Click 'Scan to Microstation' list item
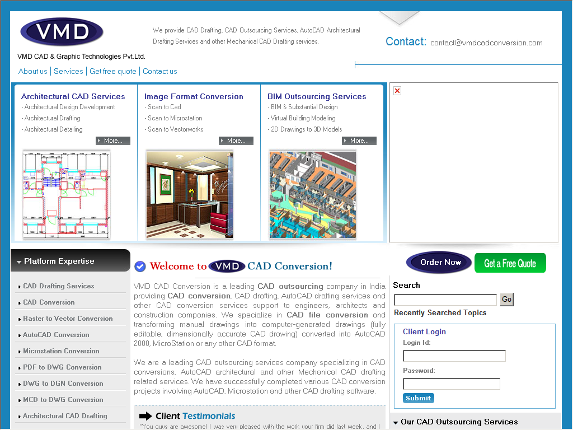This screenshot has width=573, height=430. (x=175, y=118)
